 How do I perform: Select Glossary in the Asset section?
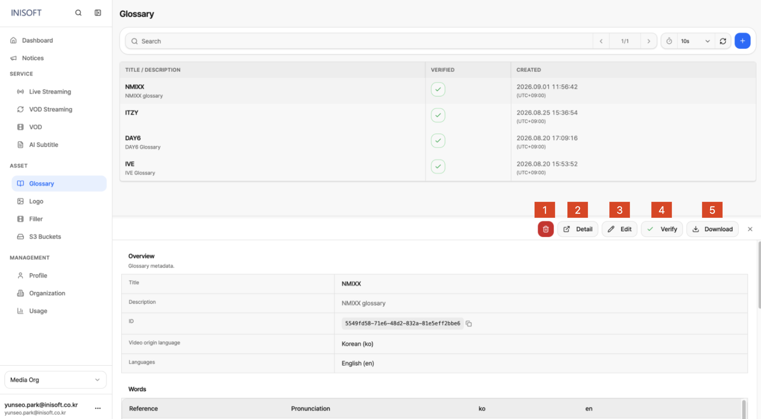[x=59, y=184]
